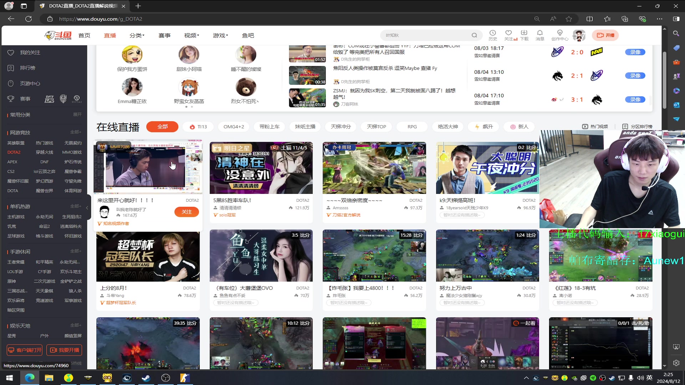Open volume control in system tray

point(640,378)
